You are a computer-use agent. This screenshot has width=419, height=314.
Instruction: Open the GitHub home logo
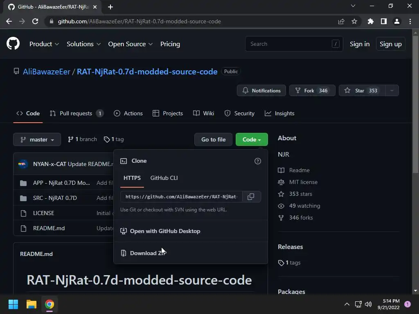click(x=13, y=43)
